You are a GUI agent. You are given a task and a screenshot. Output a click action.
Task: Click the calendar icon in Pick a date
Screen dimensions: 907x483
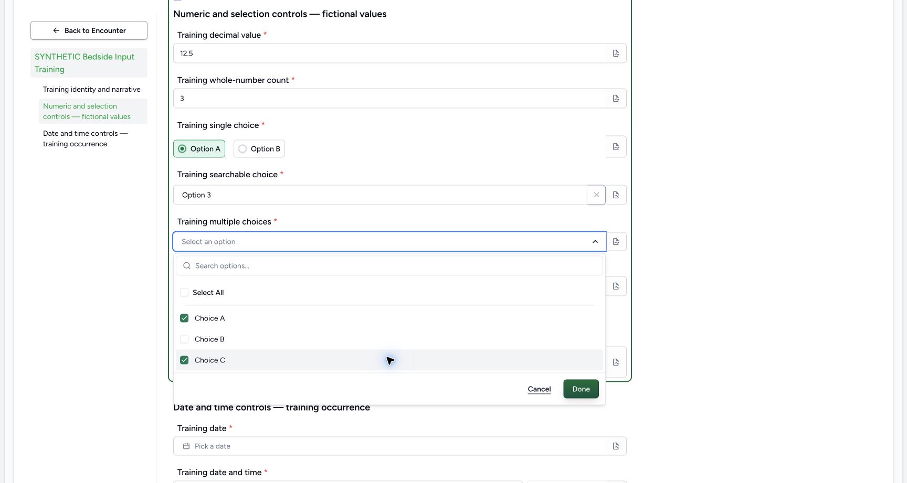click(186, 446)
